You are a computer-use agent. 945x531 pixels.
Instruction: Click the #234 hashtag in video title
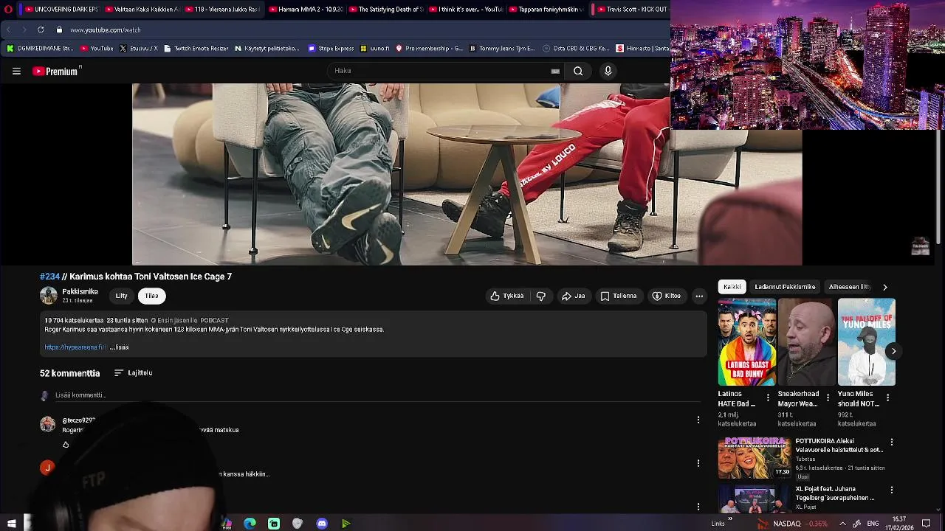pyautogui.click(x=49, y=277)
